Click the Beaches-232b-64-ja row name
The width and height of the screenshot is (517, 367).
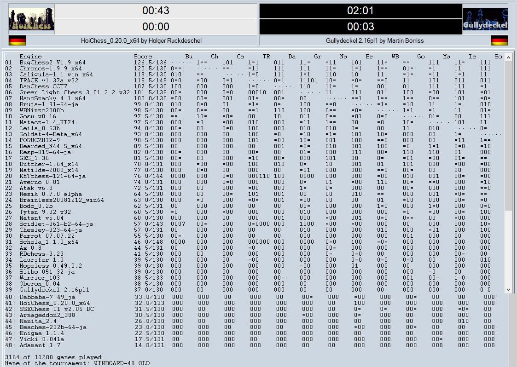pos(53,327)
